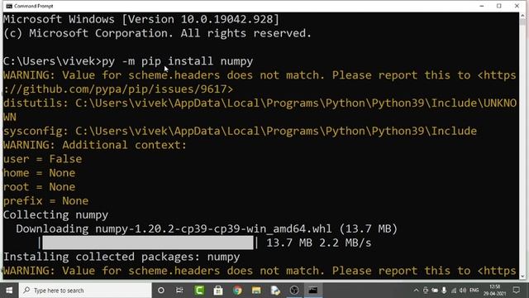
Task: Click the sysconfig path line
Action: tap(240, 131)
